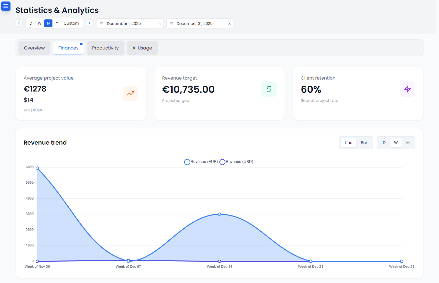Image resolution: width=439 pixels, height=283 pixels.
Task: Clear the December 31, 2025 end date
Action: pos(229,24)
